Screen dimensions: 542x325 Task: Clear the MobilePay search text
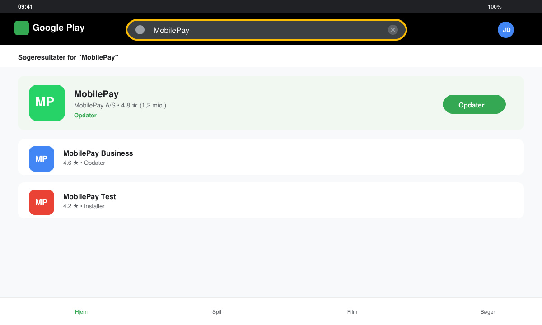pos(393,30)
